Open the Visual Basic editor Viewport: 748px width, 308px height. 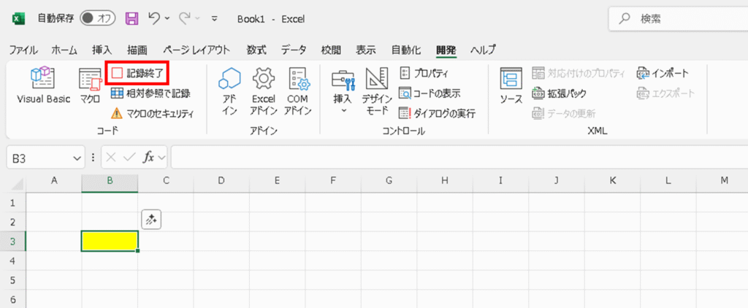click(43, 85)
